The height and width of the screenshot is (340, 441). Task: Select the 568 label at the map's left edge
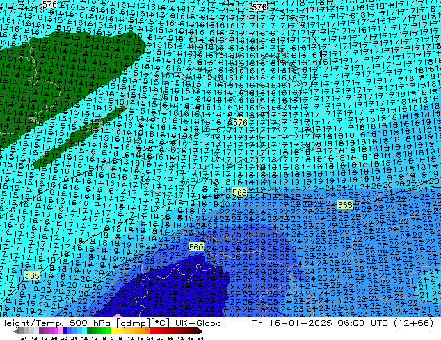pyautogui.click(x=32, y=275)
